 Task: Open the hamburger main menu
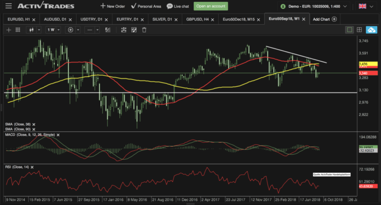[x=8, y=6]
